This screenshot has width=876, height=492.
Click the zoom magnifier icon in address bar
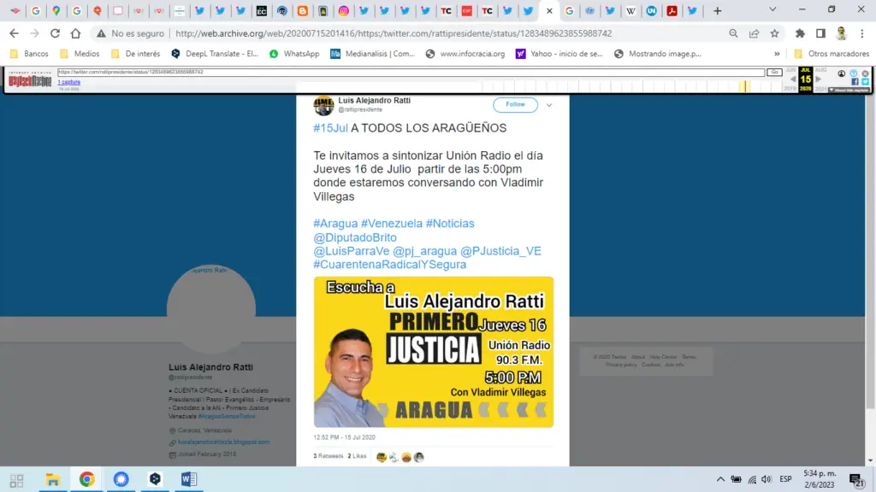734,33
